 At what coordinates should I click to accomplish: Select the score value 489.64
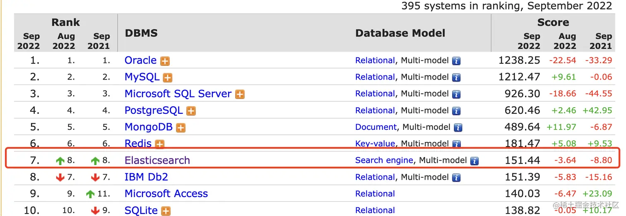(522, 127)
